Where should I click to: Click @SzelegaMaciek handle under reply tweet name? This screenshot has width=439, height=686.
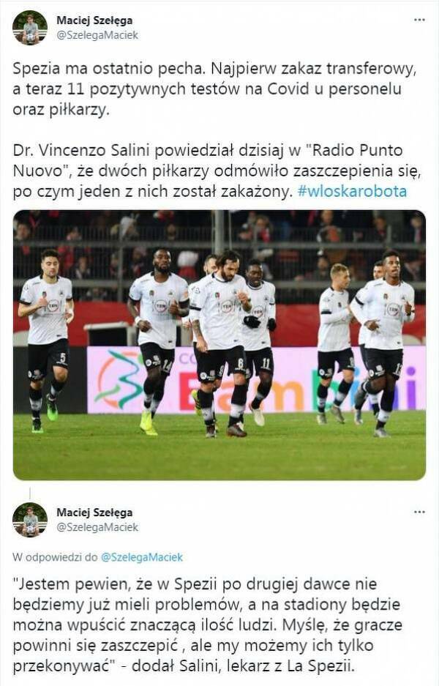click(x=97, y=528)
